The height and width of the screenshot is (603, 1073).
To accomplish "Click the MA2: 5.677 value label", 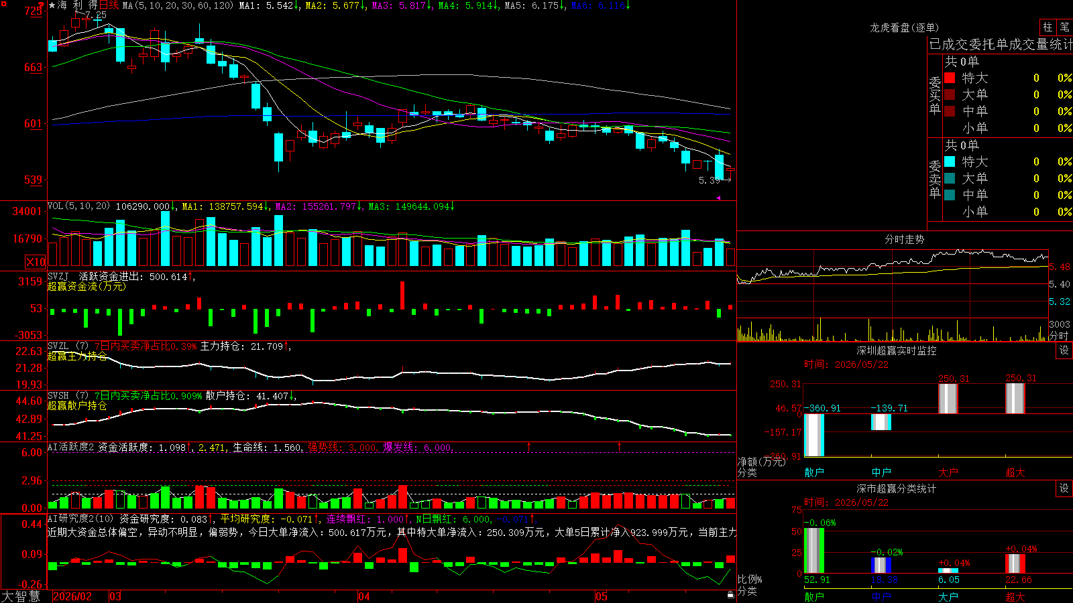I will pyautogui.click(x=332, y=5).
